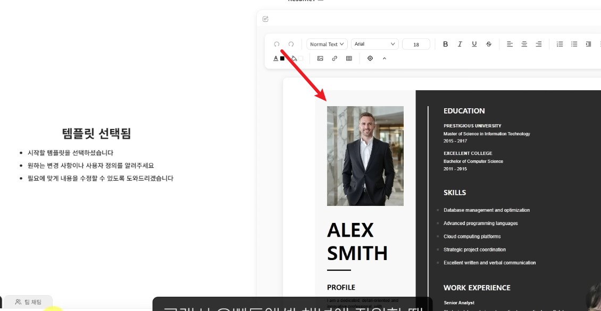Click the ALEX SMITH name heading

tap(357, 241)
